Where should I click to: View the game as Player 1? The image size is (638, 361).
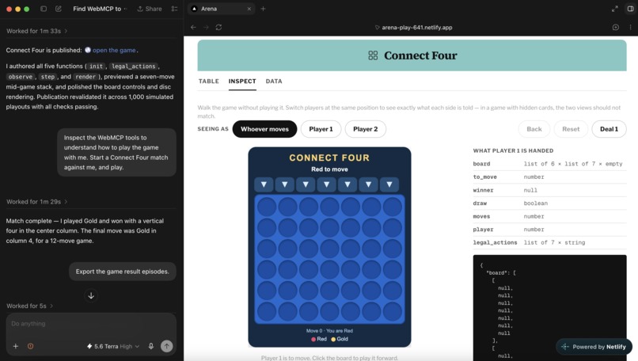point(321,129)
